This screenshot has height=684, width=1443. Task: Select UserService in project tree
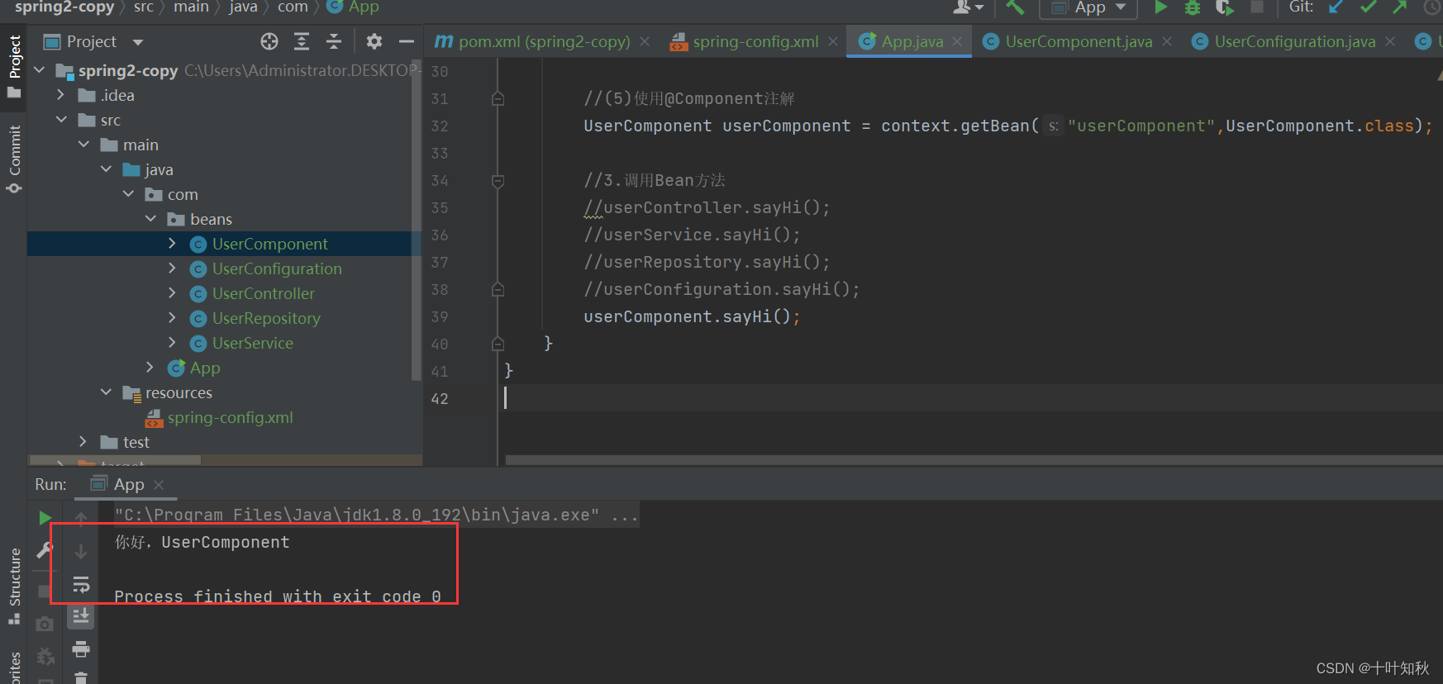[252, 343]
